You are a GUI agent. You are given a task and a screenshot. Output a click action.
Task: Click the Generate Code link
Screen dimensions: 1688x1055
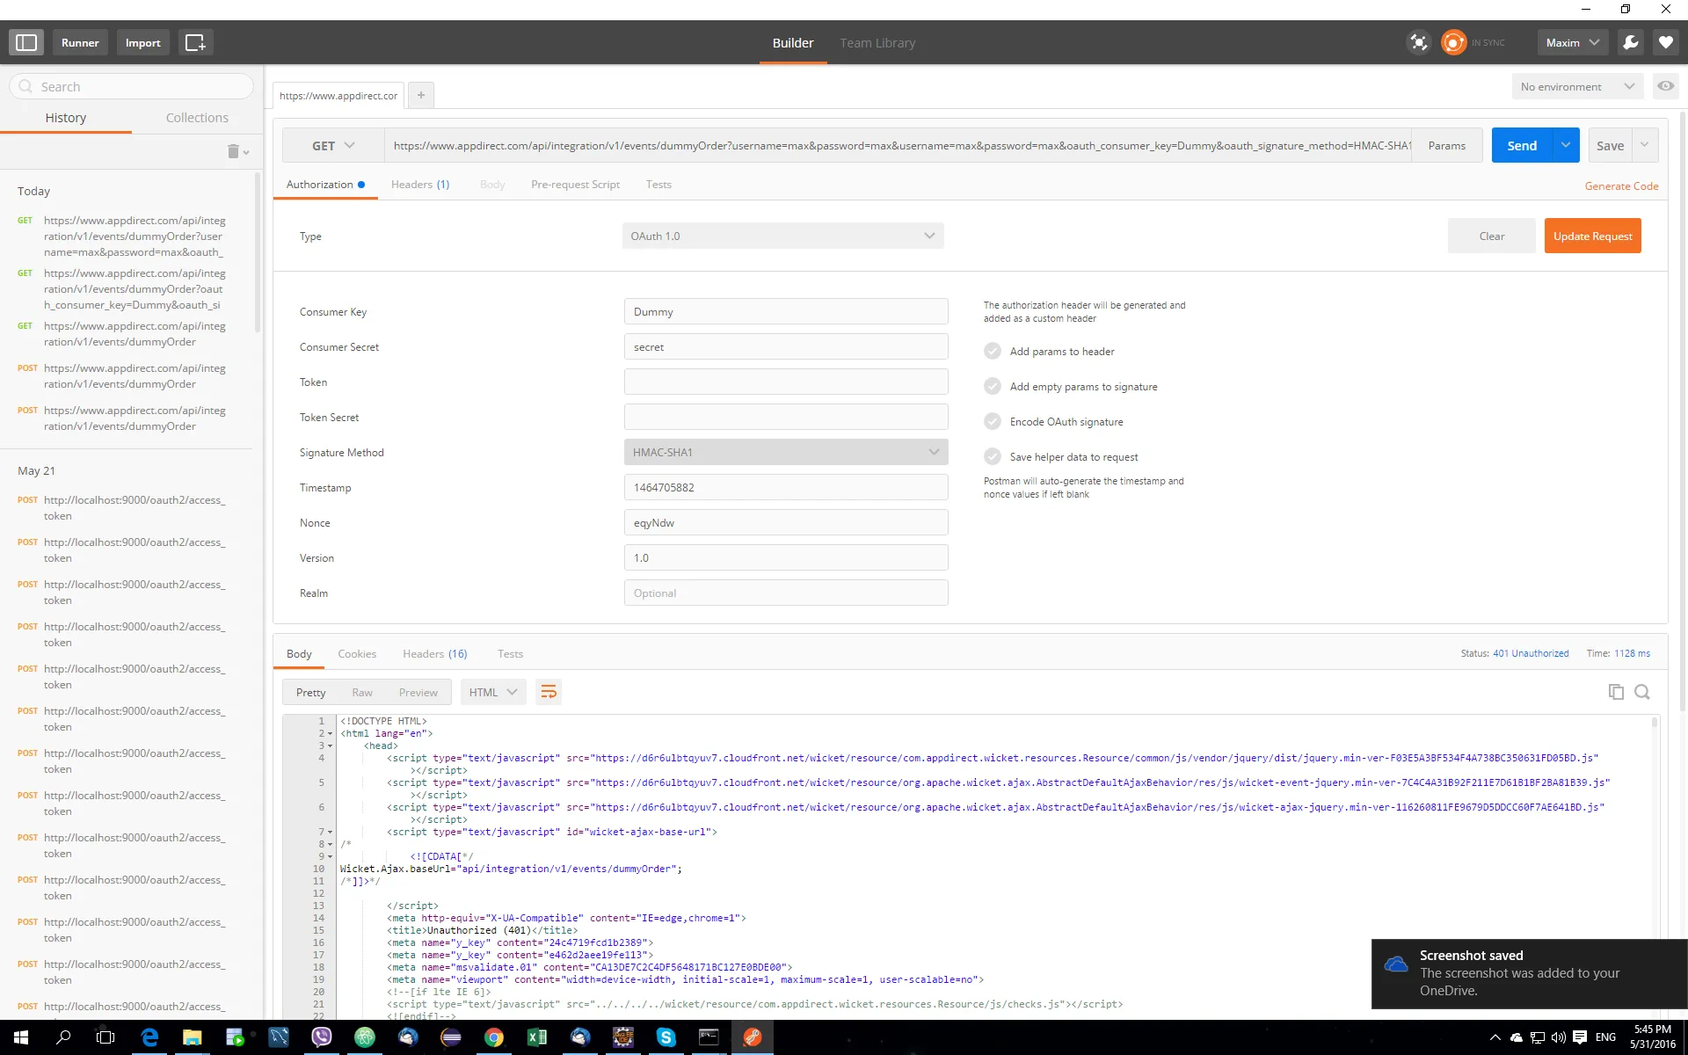coord(1621,186)
